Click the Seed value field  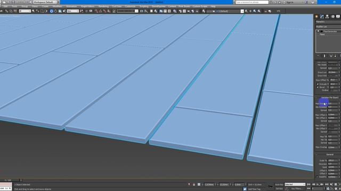coord(333,167)
